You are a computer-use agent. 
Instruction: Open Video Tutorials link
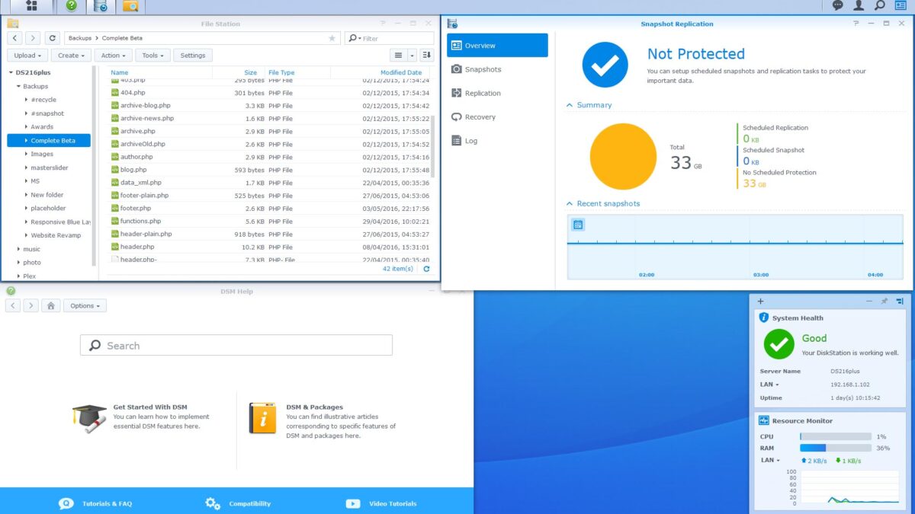[x=381, y=503]
